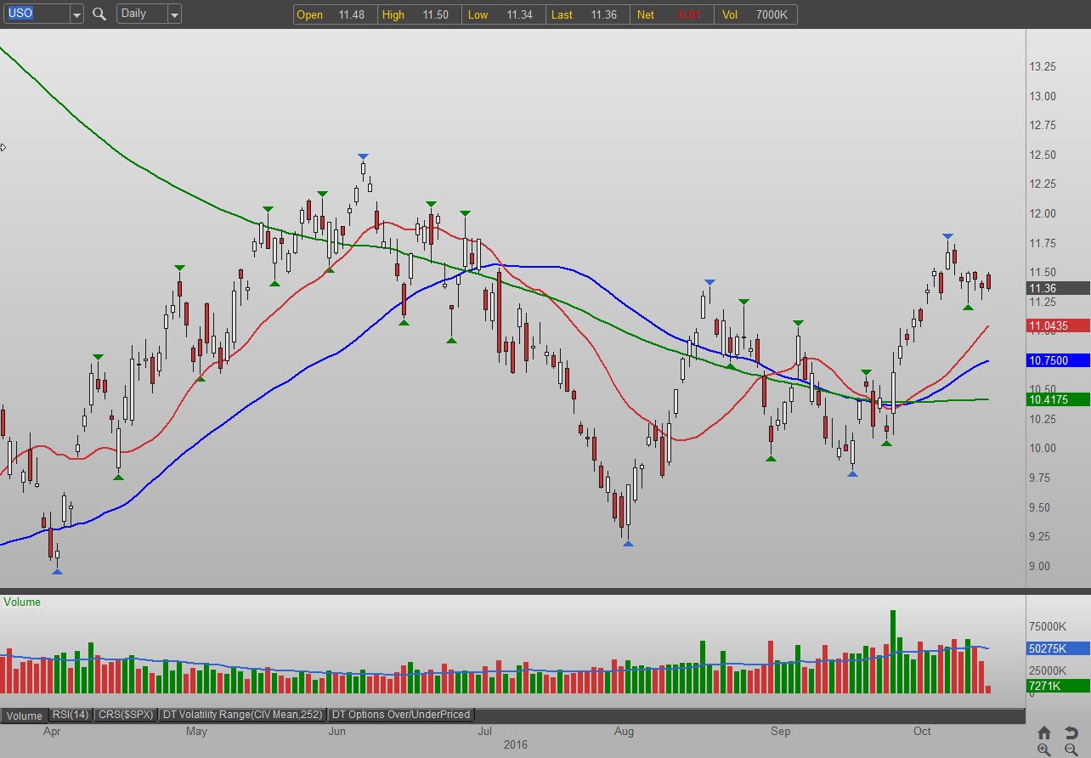The height and width of the screenshot is (758, 1091).
Task: Click the blue pivot marker above June high
Action: (363, 156)
